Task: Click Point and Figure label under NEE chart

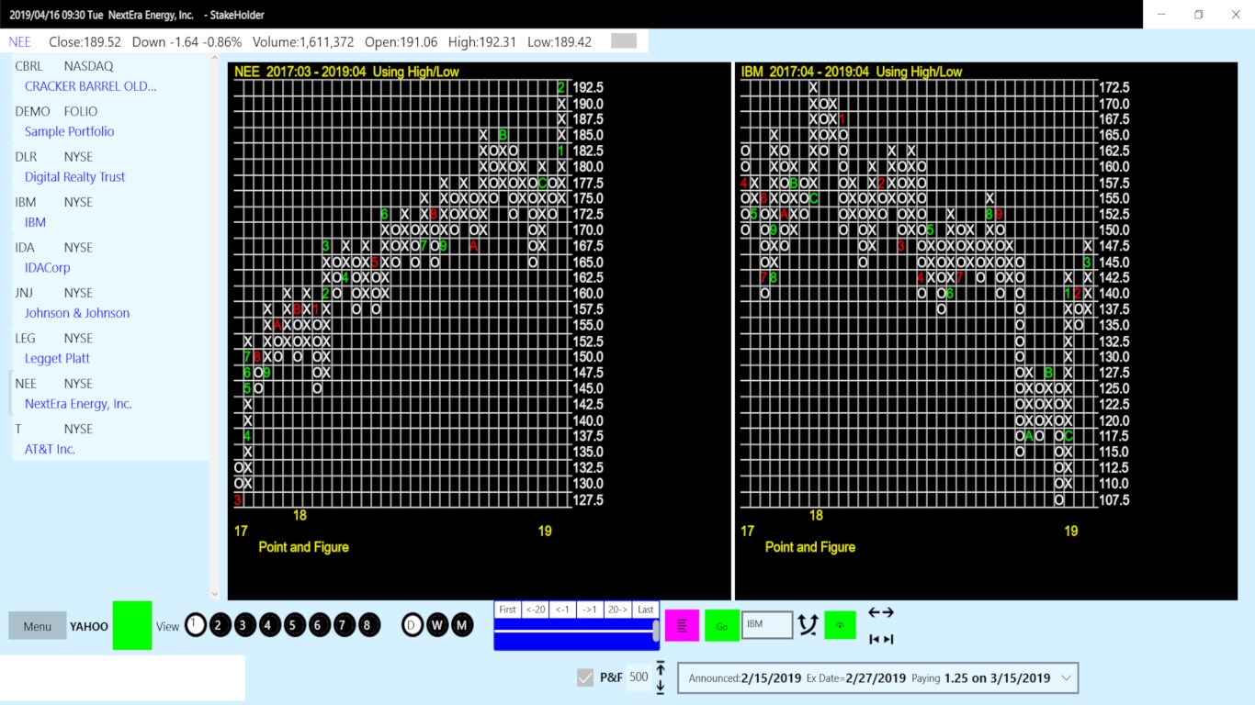Action: pos(303,547)
